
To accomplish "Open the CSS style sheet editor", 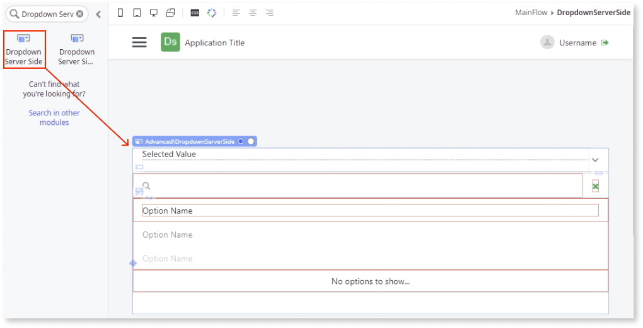I will (x=195, y=13).
